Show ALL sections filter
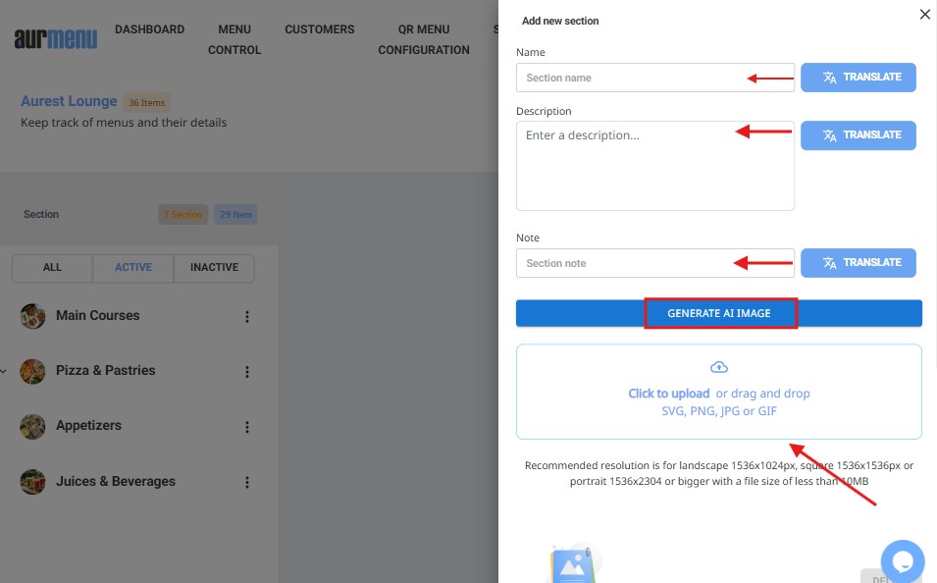Viewport: 937px width, 583px height. tap(52, 268)
